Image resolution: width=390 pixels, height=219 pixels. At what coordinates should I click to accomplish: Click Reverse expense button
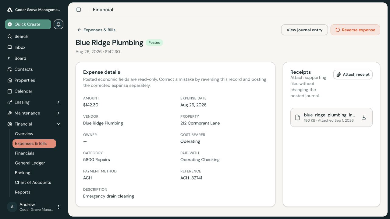tap(355, 30)
